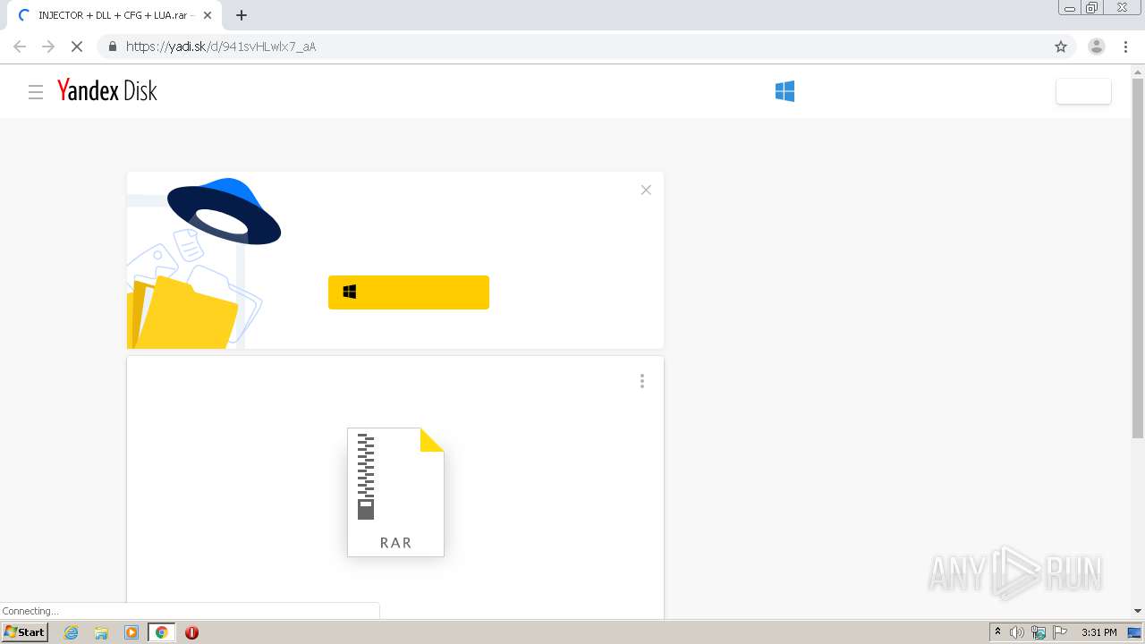Click the yellow Windows download button

tap(409, 292)
